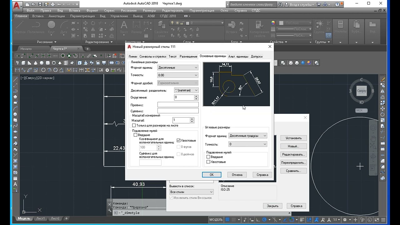
Task: Click the linear dimension toolbar icon
Action: pyautogui.click(x=18, y=70)
